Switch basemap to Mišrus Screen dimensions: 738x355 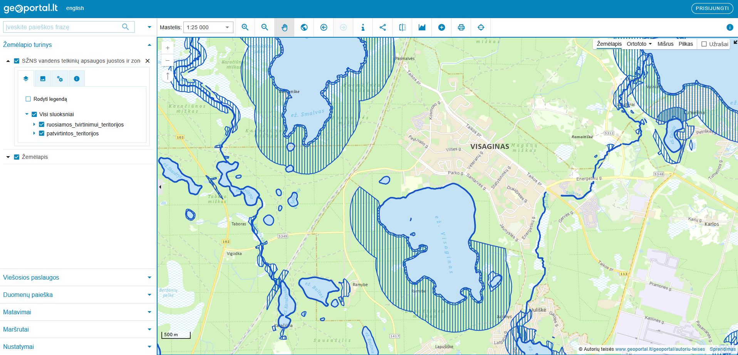pos(665,44)
